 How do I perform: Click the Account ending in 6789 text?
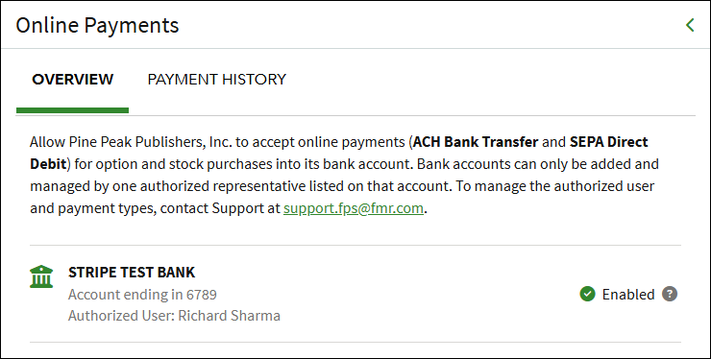coord(142,294)
